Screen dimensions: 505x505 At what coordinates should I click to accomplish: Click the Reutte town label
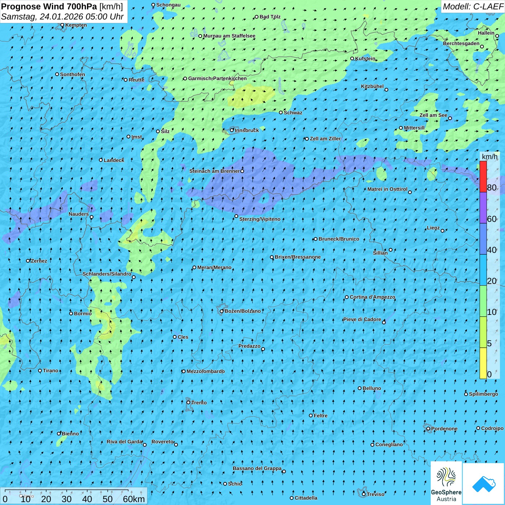(136, 80)
